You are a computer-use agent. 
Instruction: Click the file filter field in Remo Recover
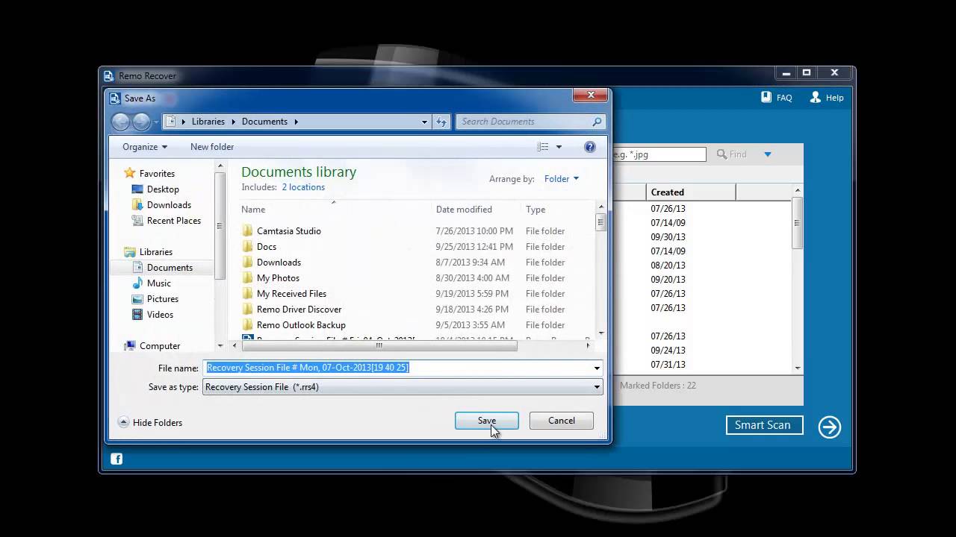[659, 154]
